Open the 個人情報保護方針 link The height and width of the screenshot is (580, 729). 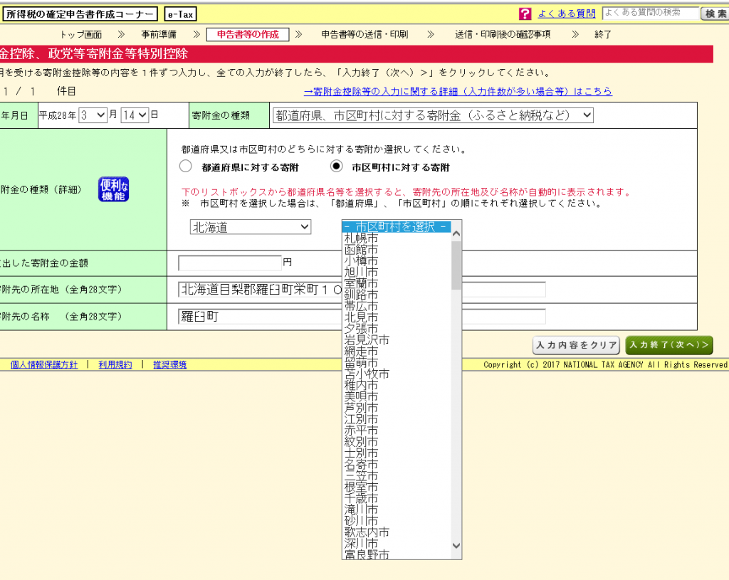click(x=44, y=364)
